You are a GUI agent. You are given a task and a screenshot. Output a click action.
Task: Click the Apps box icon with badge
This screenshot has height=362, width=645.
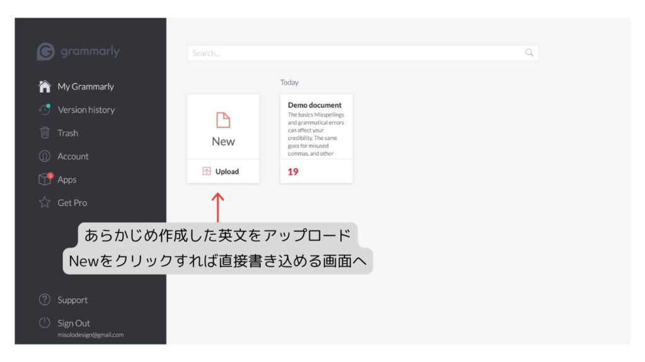[x=45, y=179]
